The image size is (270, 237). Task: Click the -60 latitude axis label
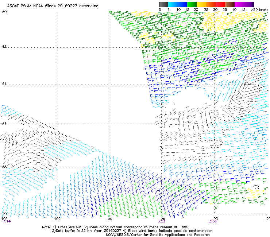3,12
